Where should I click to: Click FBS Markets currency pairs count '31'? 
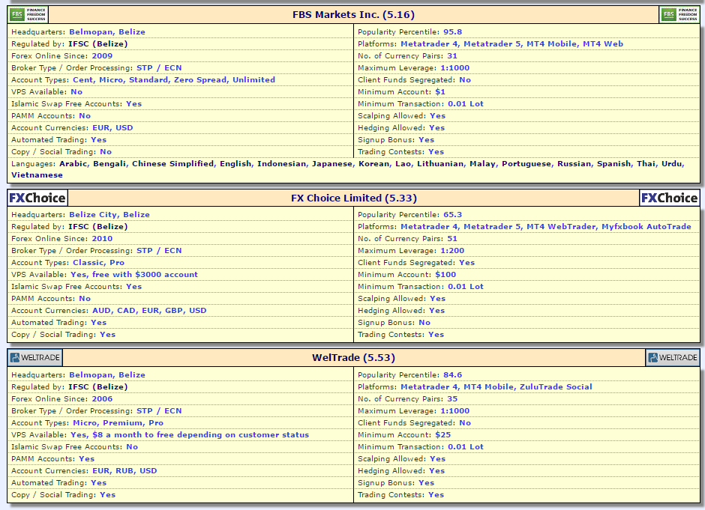tap(452, 56)
